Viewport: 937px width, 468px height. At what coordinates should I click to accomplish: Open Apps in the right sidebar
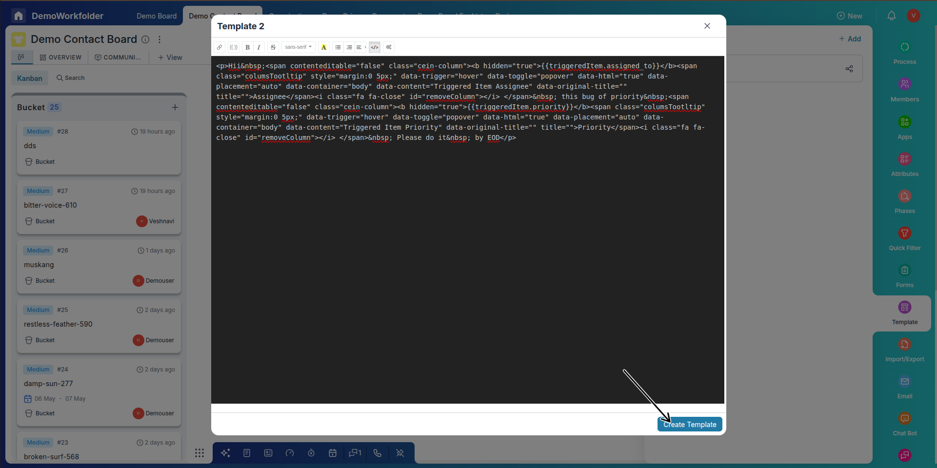905,128
